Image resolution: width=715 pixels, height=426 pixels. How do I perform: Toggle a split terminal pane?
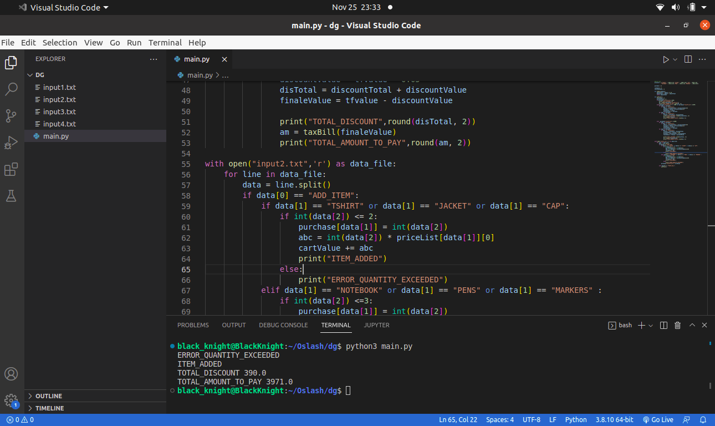pyautogui.click(x=663, y=325)
